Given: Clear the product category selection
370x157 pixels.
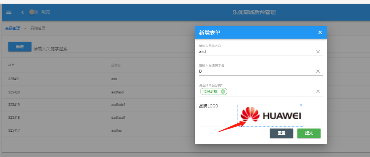Looking at the screenshot, I should click(318, 92).
